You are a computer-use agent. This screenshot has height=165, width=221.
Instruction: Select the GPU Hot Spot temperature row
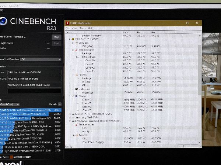pyautogui.click(x=131, y=132)
